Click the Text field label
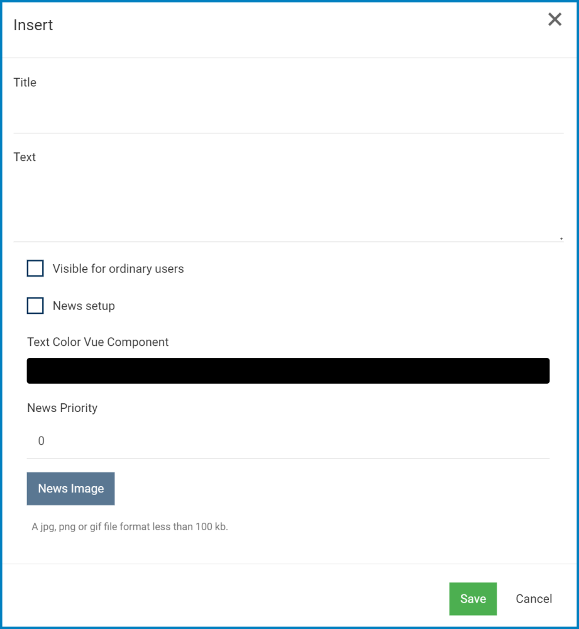The image size is (579, 629). 25,157
